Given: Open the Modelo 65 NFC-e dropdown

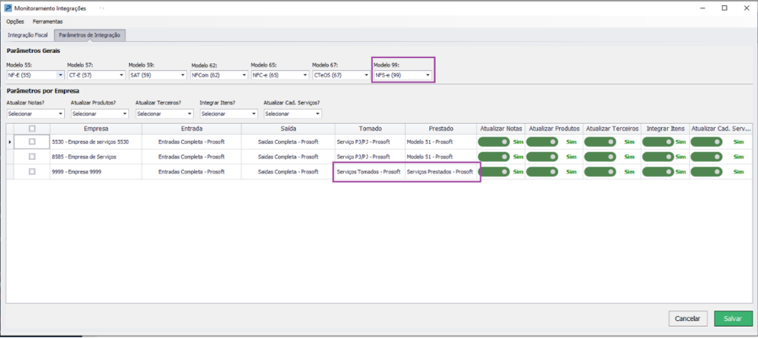Looking at the screenshot, I should tap(280, 75).
